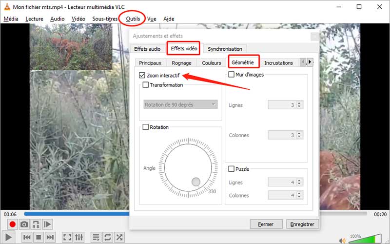Uncheck the Zoom interactif checkbox
390x244 pixels.
point(142,76)
